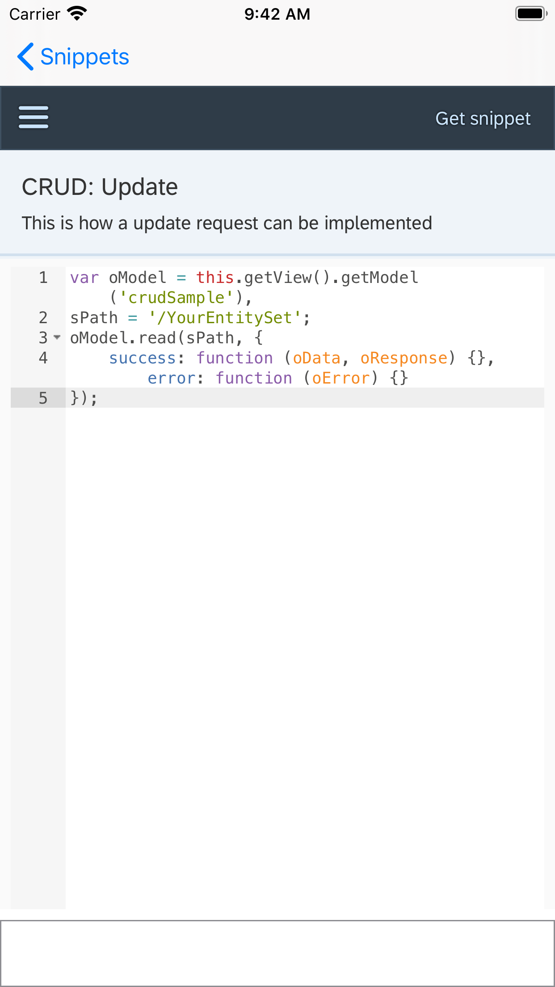Tap the battery indicator icon
The height and width of the screenshot is (987, 555).
[530, 13]
